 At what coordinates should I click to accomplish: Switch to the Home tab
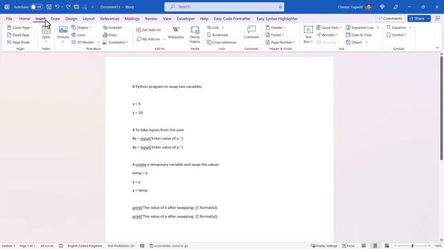[25, 19]
